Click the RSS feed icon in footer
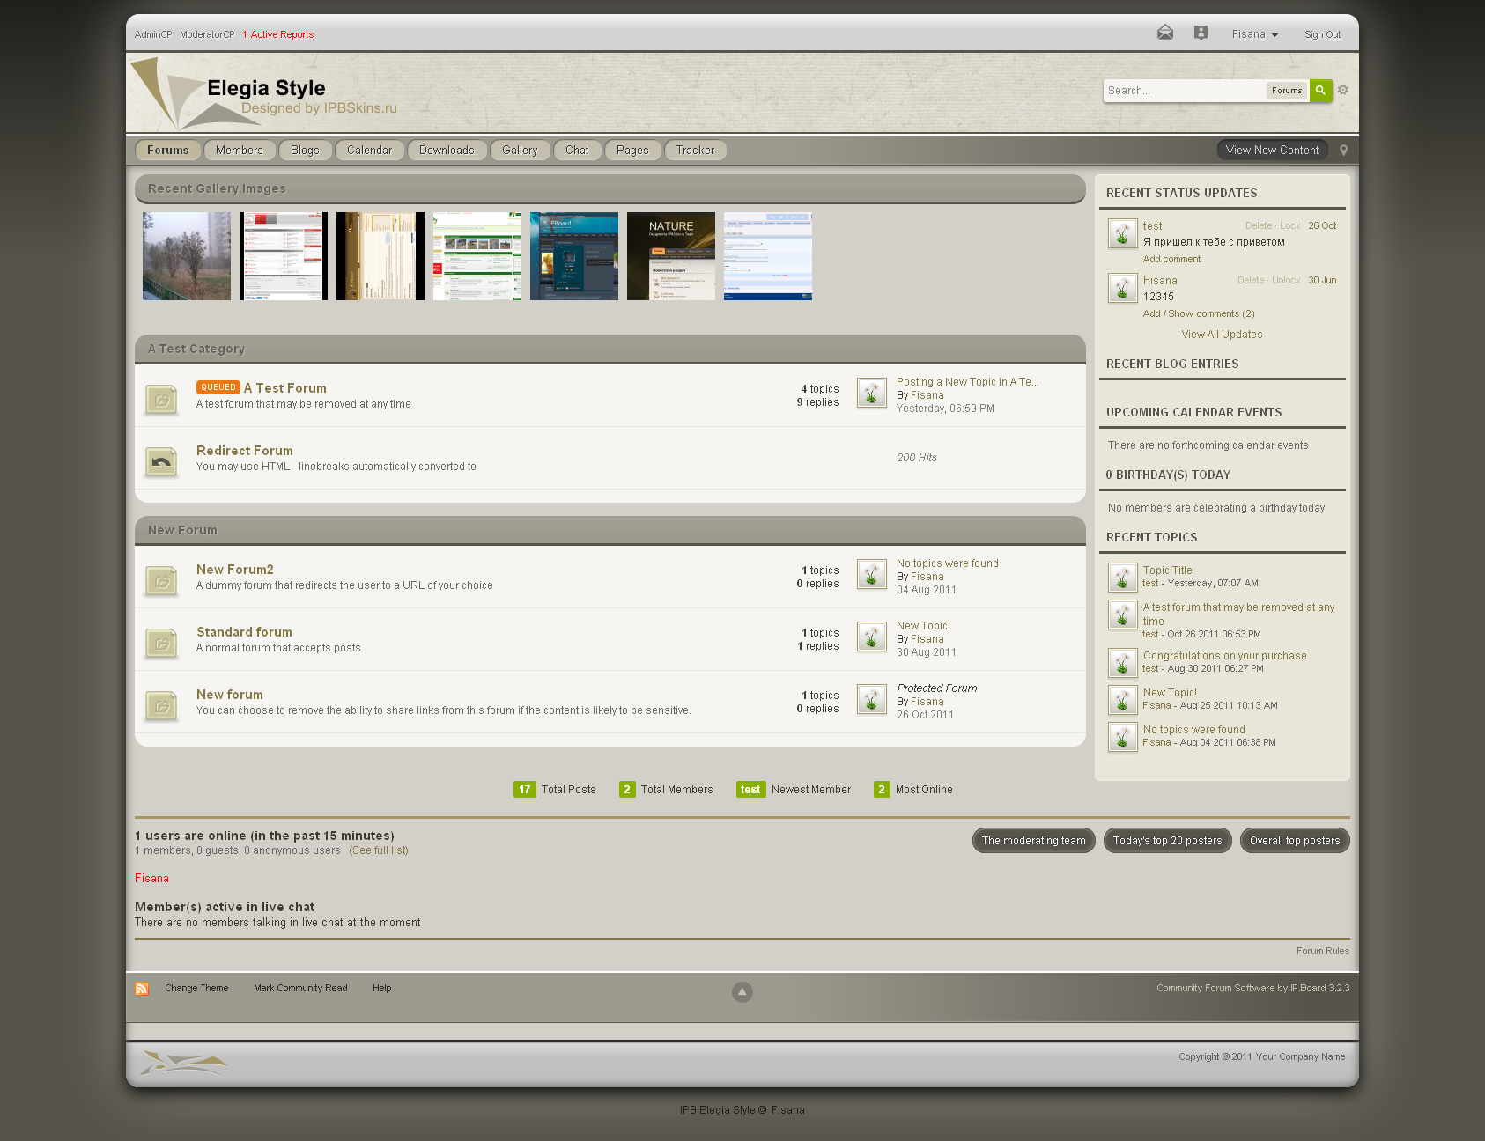This screenshot has width=1485, height=1141. [x=142, y=989]
